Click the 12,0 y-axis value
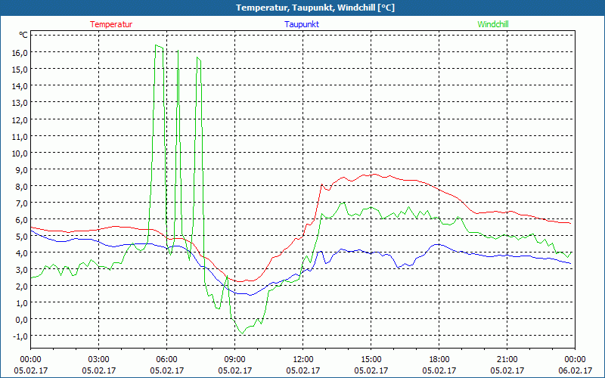 pos(20,119)
